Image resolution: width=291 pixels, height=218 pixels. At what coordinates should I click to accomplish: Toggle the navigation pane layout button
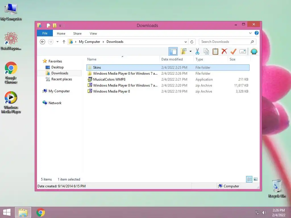pyautogui.click(x=173, y=51)
